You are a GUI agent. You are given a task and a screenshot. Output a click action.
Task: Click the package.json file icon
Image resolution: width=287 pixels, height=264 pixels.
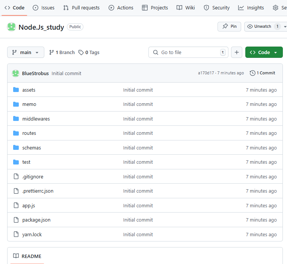pyautogui.click(x=16, y=220)
